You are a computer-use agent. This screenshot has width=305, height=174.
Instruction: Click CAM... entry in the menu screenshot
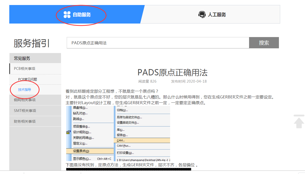(x=121, y=140)
